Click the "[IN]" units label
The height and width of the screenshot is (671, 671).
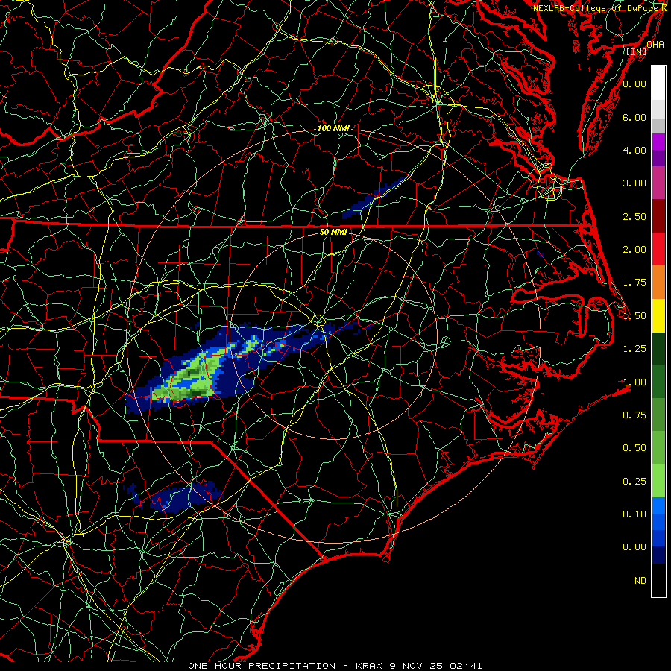637,51
